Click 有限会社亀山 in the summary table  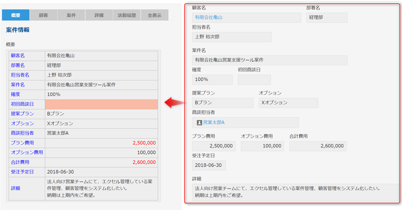(61, 56)
